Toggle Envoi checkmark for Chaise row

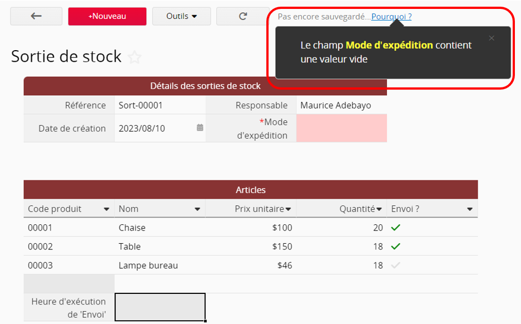pyautogui.click(x=395, y=228)
